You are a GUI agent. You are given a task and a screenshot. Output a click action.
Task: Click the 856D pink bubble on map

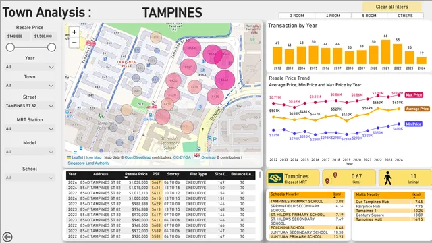225,80
